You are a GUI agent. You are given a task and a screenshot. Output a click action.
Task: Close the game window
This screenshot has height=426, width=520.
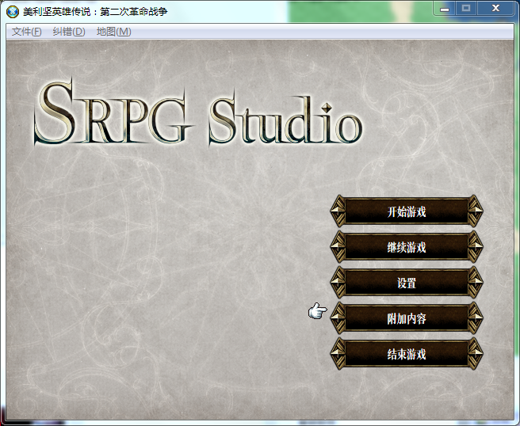(x=495, y=9)
